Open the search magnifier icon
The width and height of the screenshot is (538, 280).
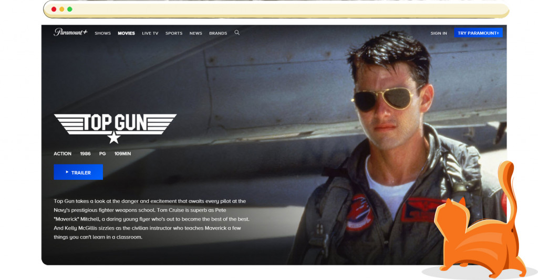(237, 33)
